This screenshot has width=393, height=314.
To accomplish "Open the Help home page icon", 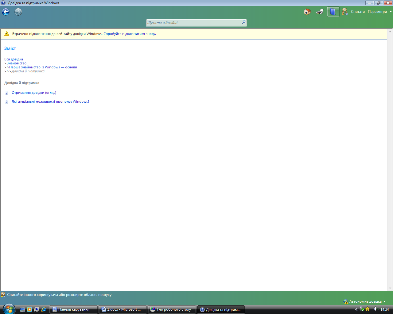I will tap(307, 12).
